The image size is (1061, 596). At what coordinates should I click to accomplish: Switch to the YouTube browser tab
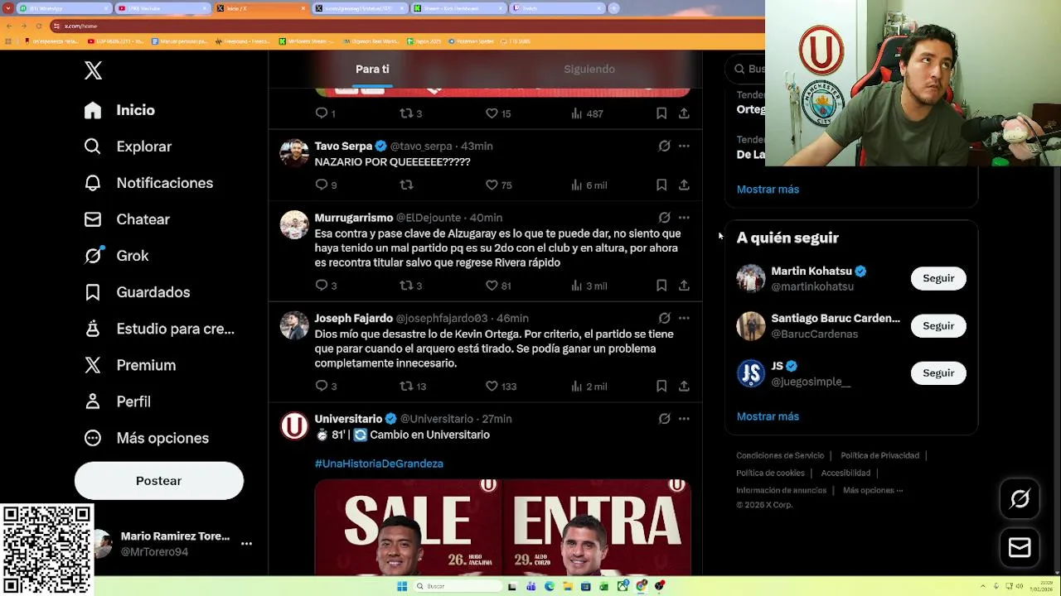162,8
